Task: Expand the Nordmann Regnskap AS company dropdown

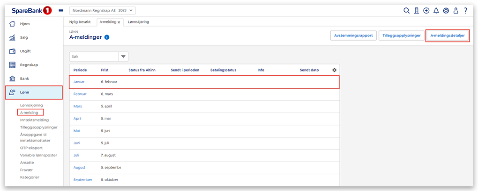Action: pyautogui.click(x=103, y=10)
